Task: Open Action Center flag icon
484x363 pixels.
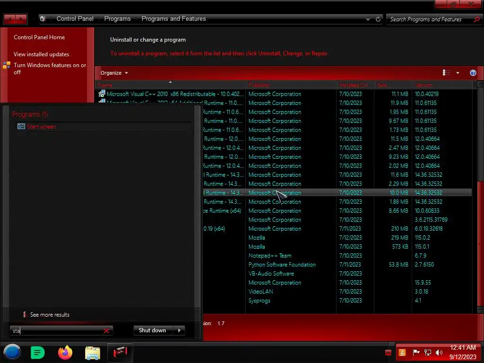Action: click(x=416, y=353)
